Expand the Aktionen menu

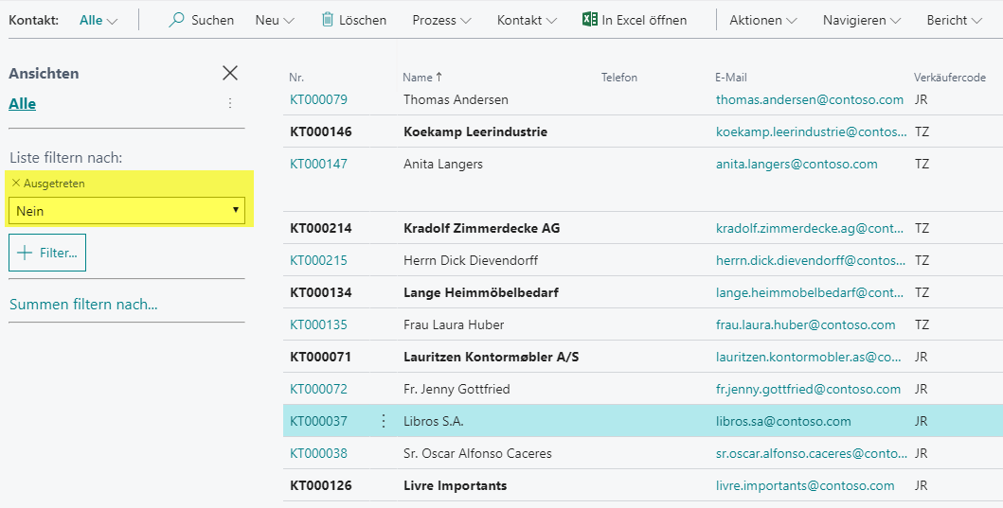(763, 21)
